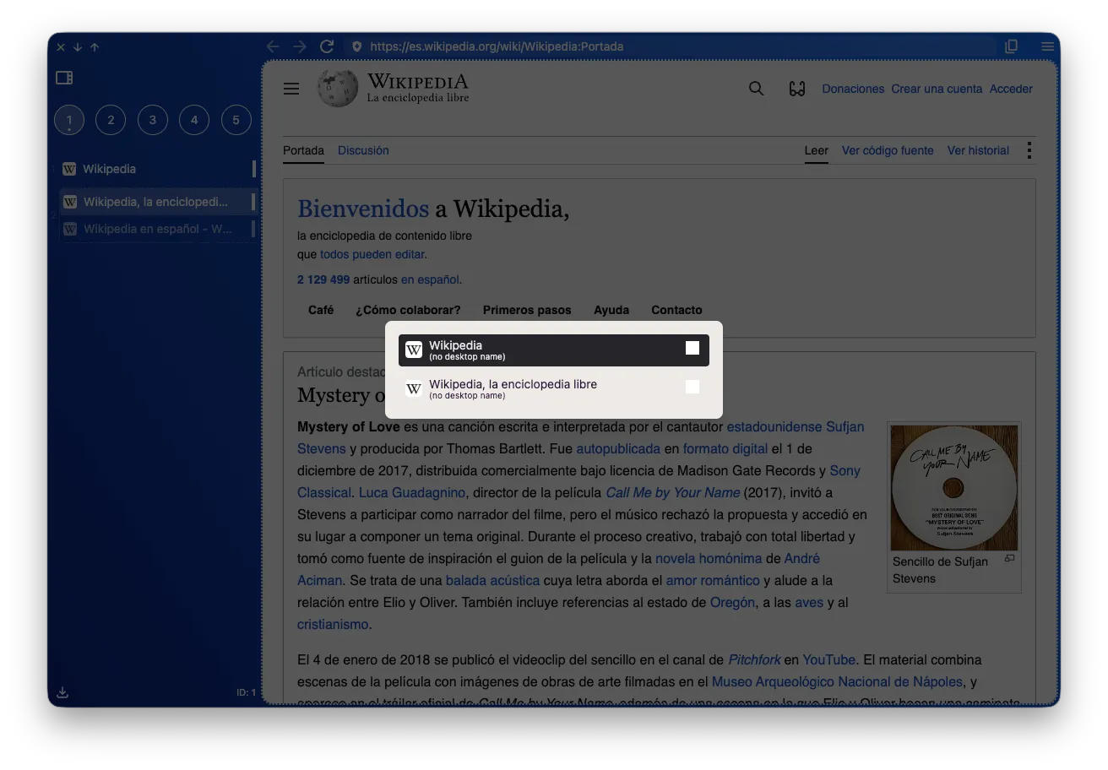Image resolution: width=1108 pixels, height=770 pixels.
Task: Go back with the browser back arrow
Action: 272,46
